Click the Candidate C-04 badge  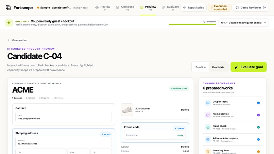pyautogui.click(x=179, y=88)
